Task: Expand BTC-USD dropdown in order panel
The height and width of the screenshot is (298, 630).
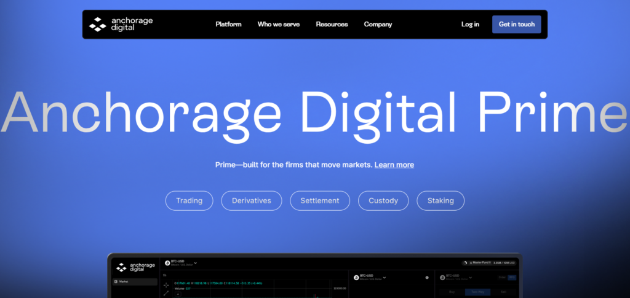Action: (471, 277)
